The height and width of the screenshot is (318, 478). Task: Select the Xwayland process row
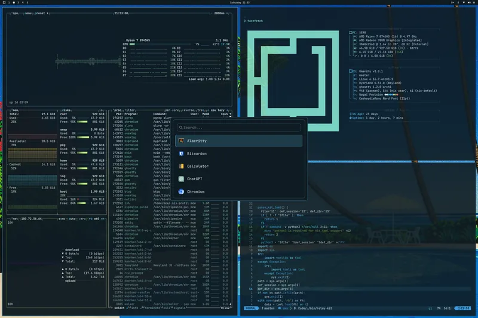170,265
